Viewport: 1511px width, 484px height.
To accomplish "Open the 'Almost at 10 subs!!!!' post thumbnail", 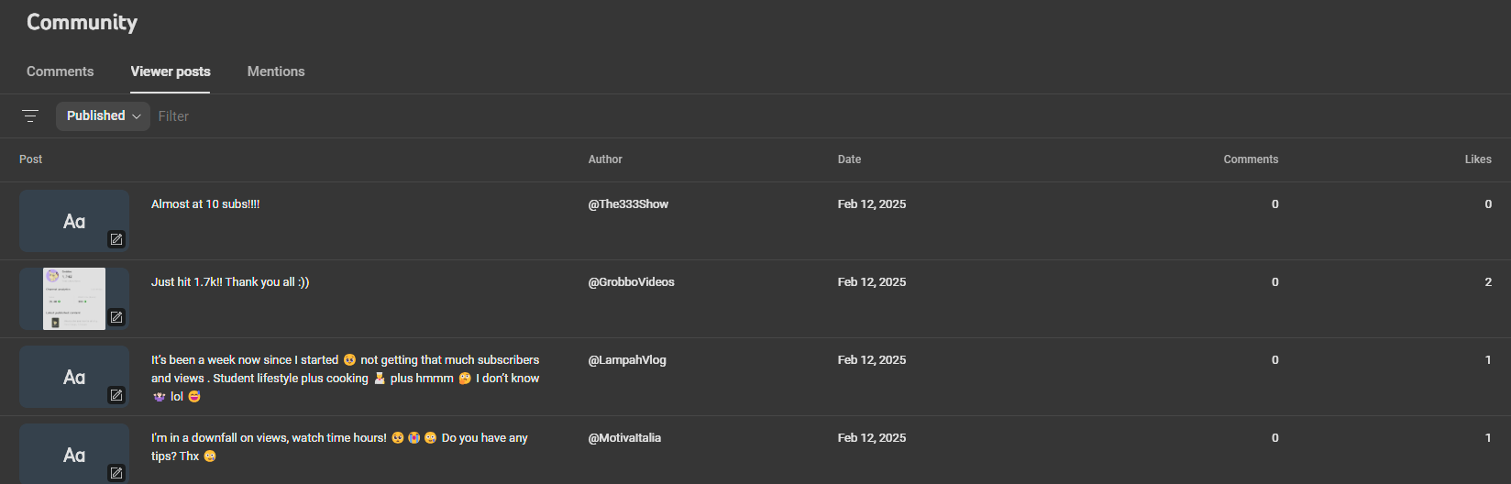I will click(69, 218).
